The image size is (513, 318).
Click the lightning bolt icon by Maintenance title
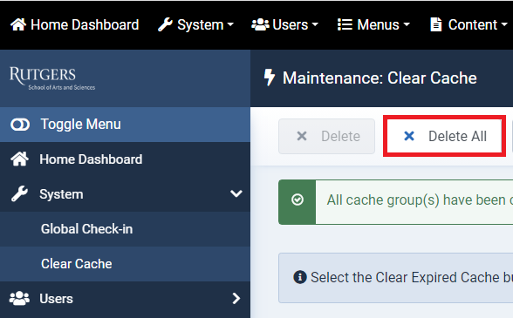point(270,78)
